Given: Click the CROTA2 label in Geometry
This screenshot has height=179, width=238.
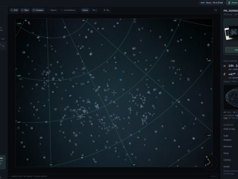Looking at the screenshot, I should [x=227, y=160].
